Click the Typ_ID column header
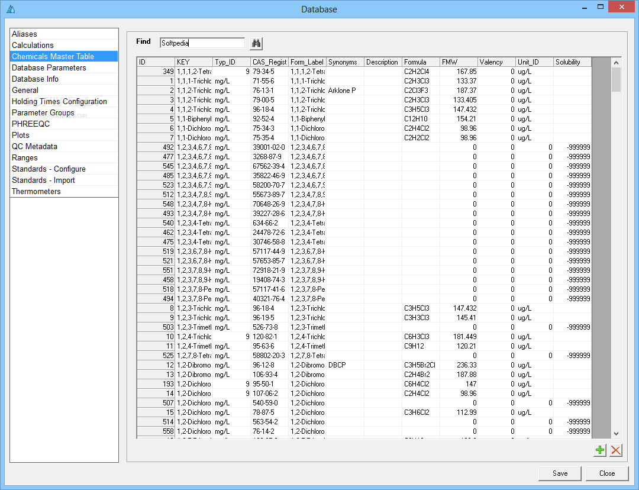The width and height of the screenshot is (639, 490). click(x=232, y=62)
